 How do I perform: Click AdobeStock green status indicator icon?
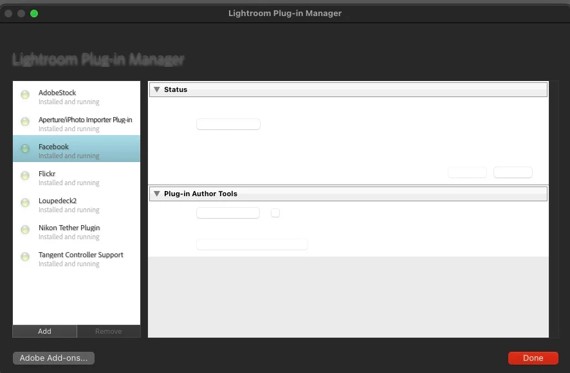[25, 95]
